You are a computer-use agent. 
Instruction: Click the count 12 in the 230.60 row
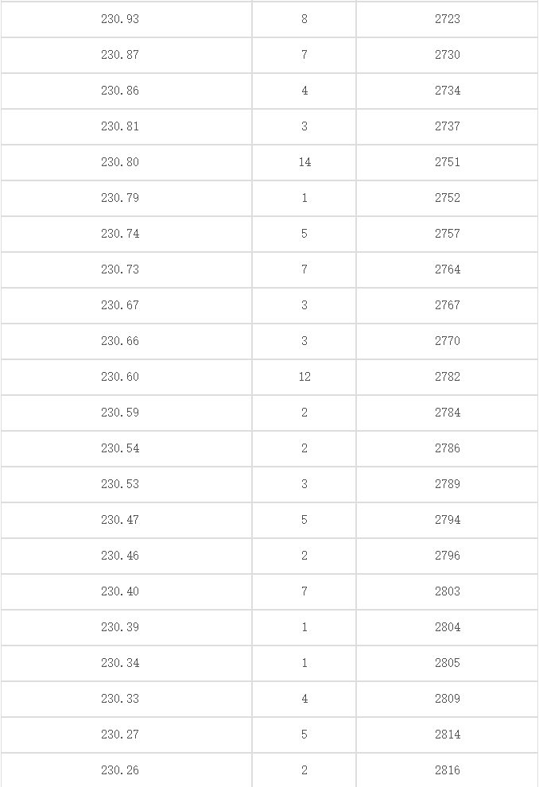coord(304,377)
